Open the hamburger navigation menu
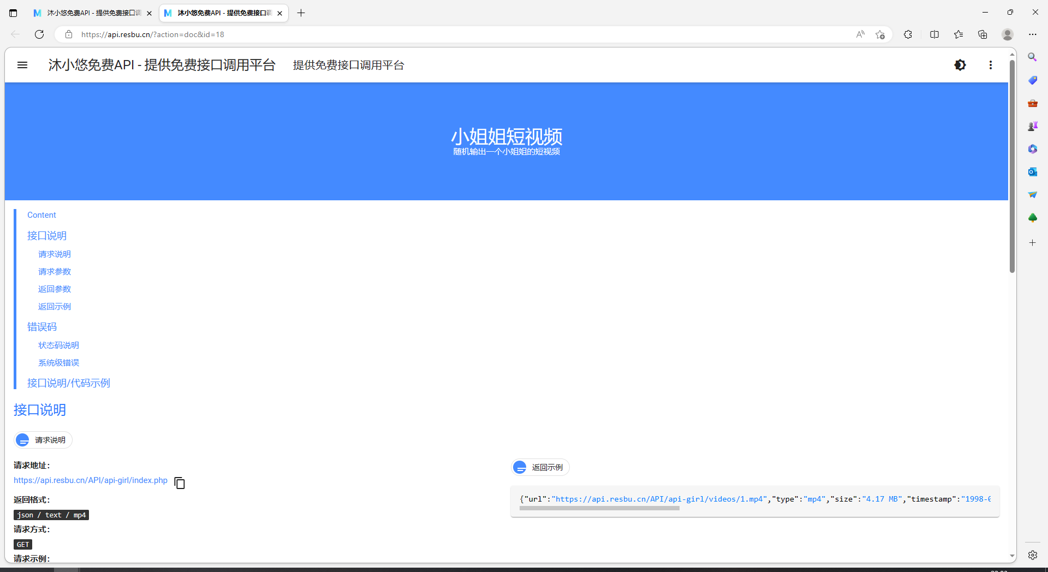The height and width of the screenshot is (572, 1048). pos(22,65)
